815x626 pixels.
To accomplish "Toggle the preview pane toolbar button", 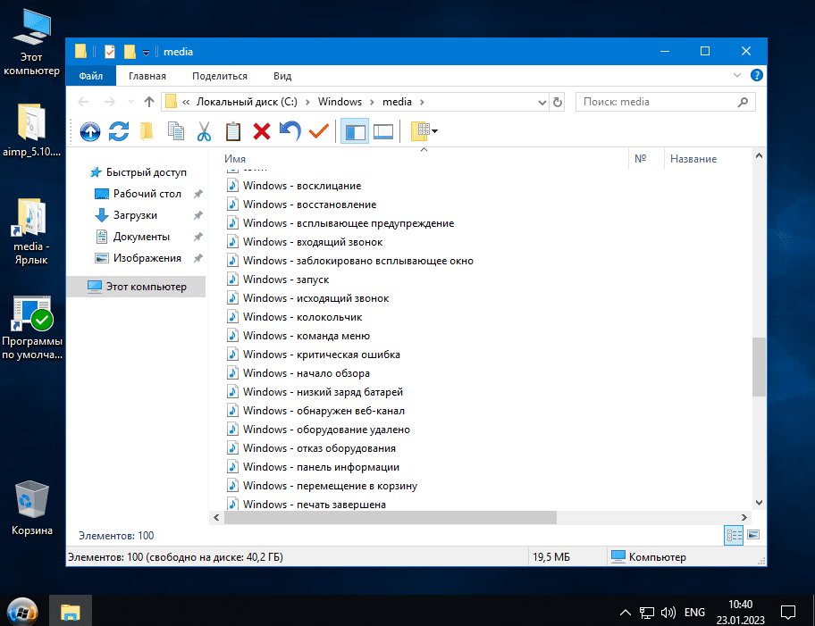I will pos(383,132).
